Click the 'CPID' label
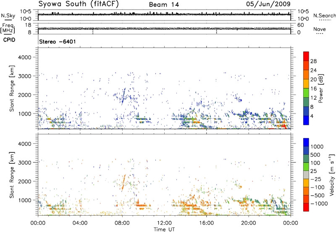Screen dimensions: 336x232 click(9, 40)
